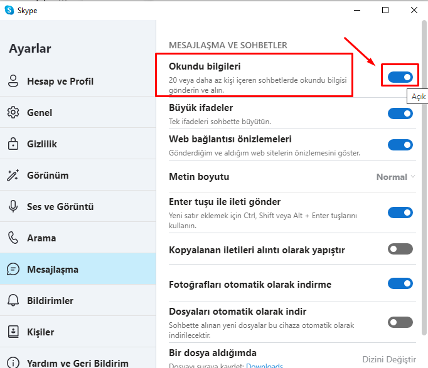The width and height of the screenshot is (428, 368).
Task: Click Dizini Değiştir button
Action: 389,359
